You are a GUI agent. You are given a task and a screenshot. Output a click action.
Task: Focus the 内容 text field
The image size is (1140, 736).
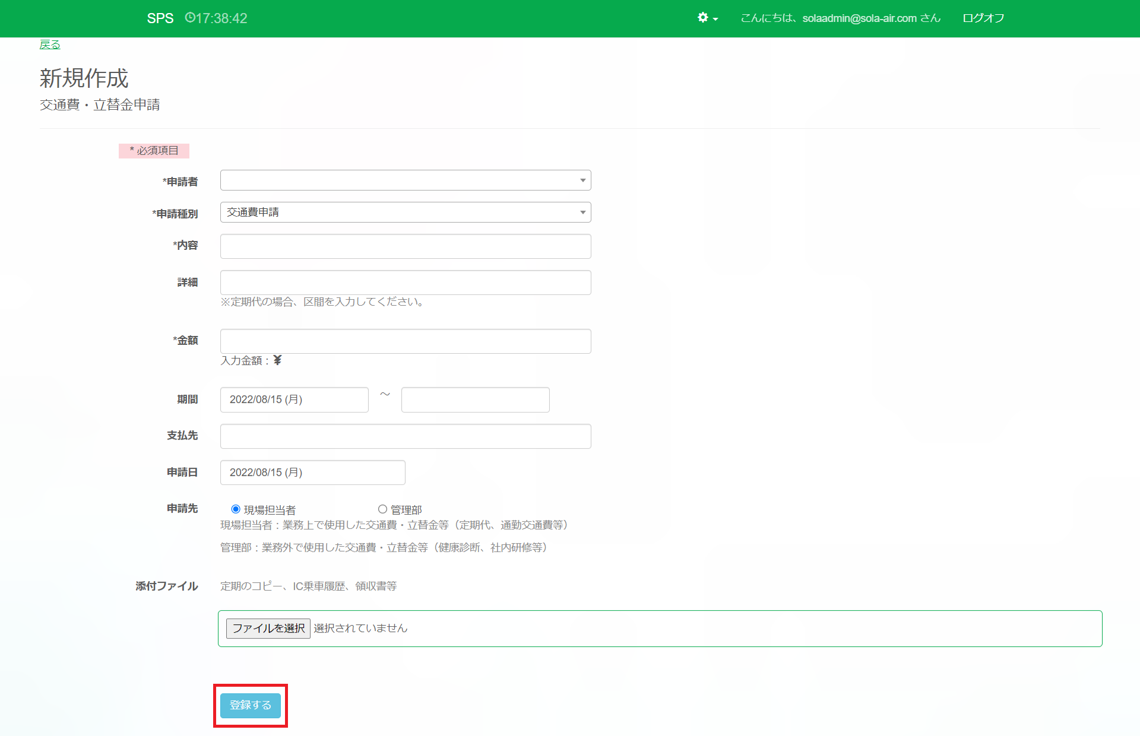pos(406,246)
